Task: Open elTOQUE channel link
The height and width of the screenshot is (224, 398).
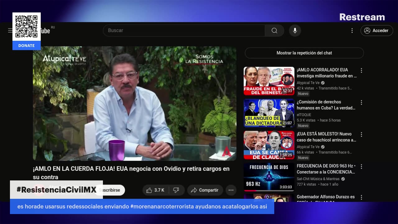Action: [304, 115]
